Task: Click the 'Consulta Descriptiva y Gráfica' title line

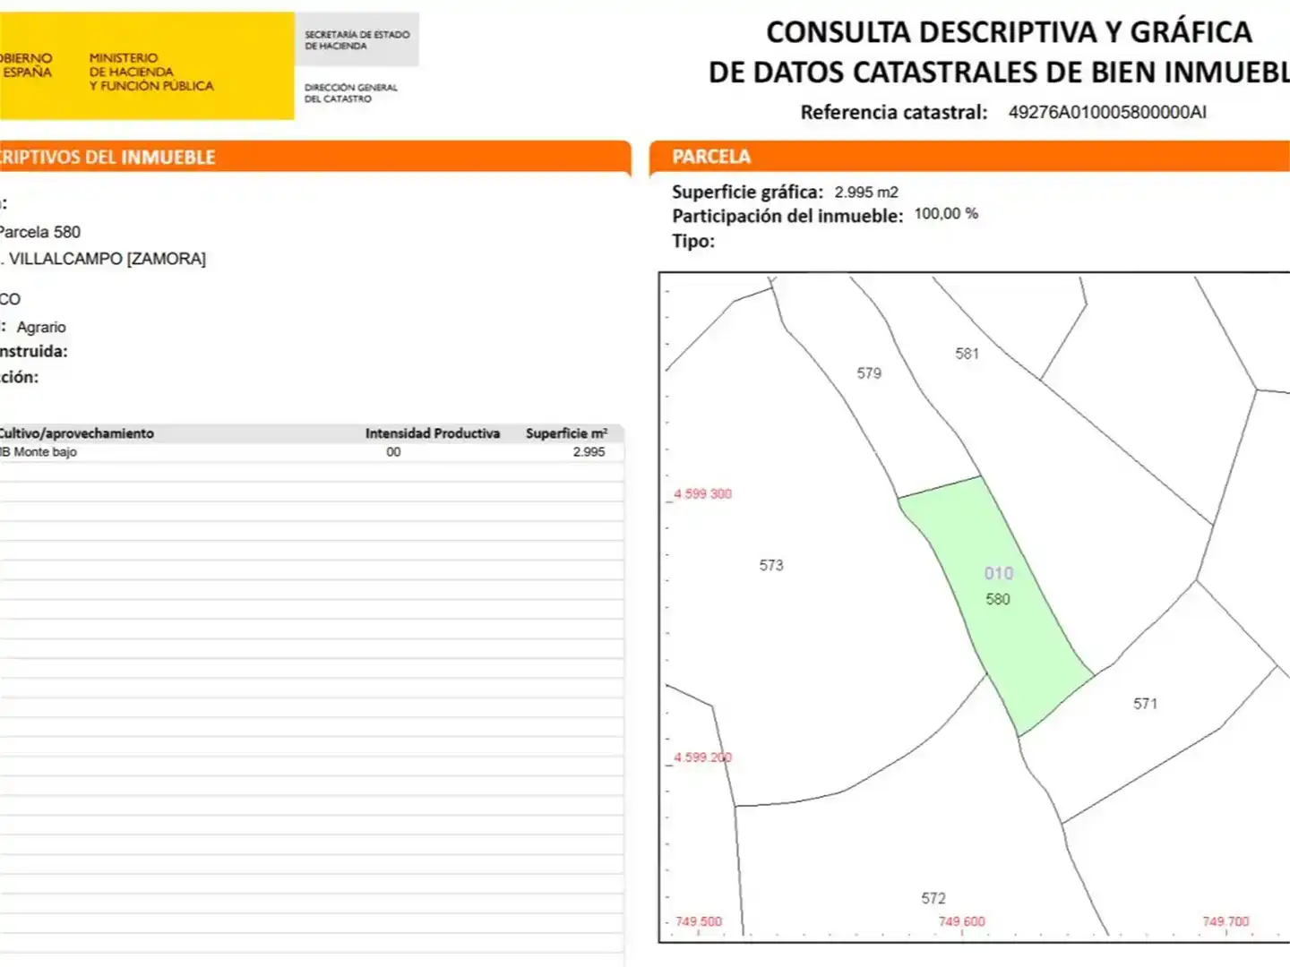Action: [1009, 32]
